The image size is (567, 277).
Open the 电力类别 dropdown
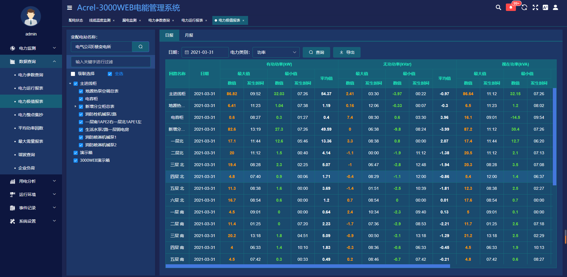coord(276,52)
